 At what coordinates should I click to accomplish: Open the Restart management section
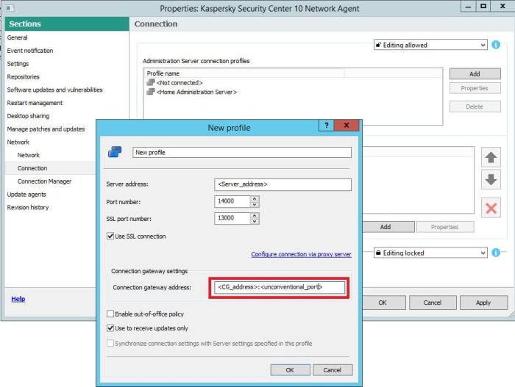point(35,103)
